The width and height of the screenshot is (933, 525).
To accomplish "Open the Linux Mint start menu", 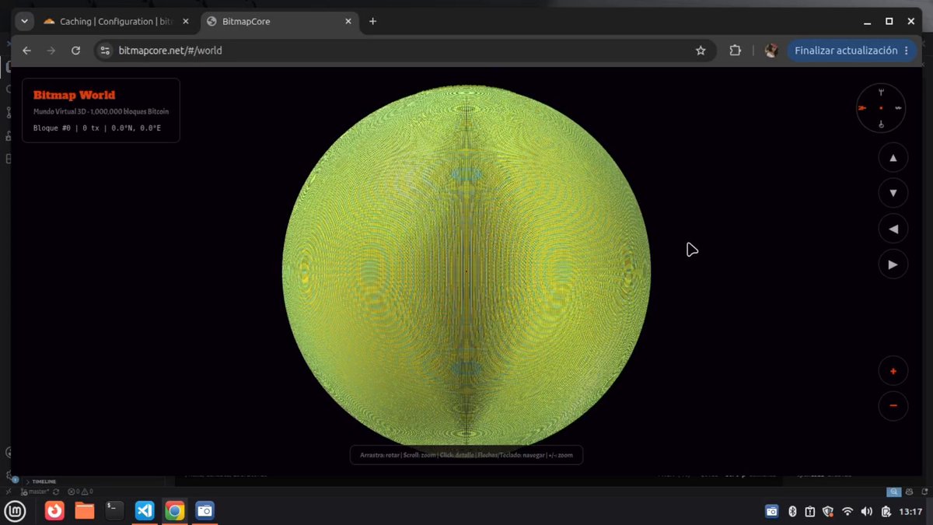I will pyautogui.click(x=16, y=511).
